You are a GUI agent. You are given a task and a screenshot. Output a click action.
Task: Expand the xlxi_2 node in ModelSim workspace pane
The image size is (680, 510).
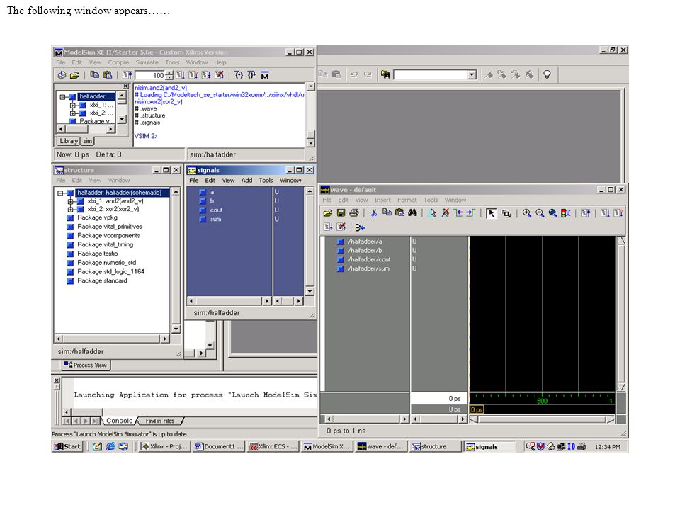[x=73, y=113]
